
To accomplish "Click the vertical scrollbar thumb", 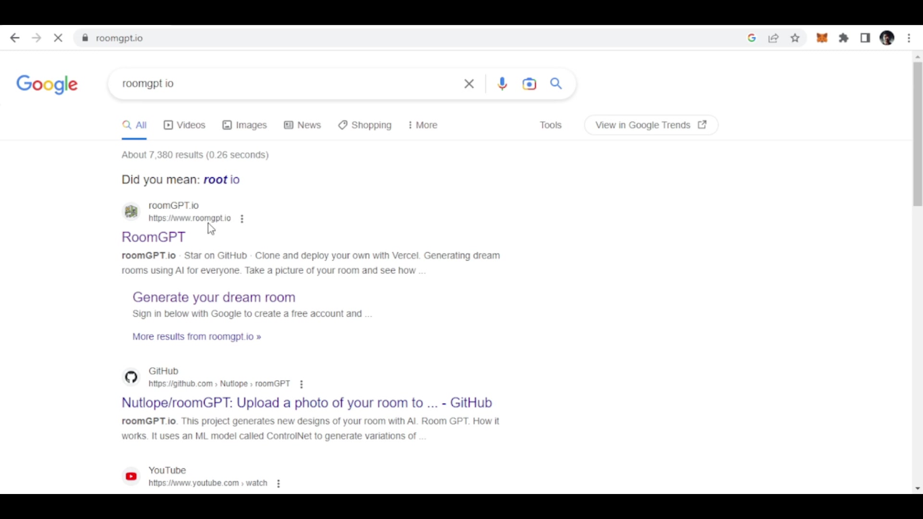I will (x=918, y=134).
